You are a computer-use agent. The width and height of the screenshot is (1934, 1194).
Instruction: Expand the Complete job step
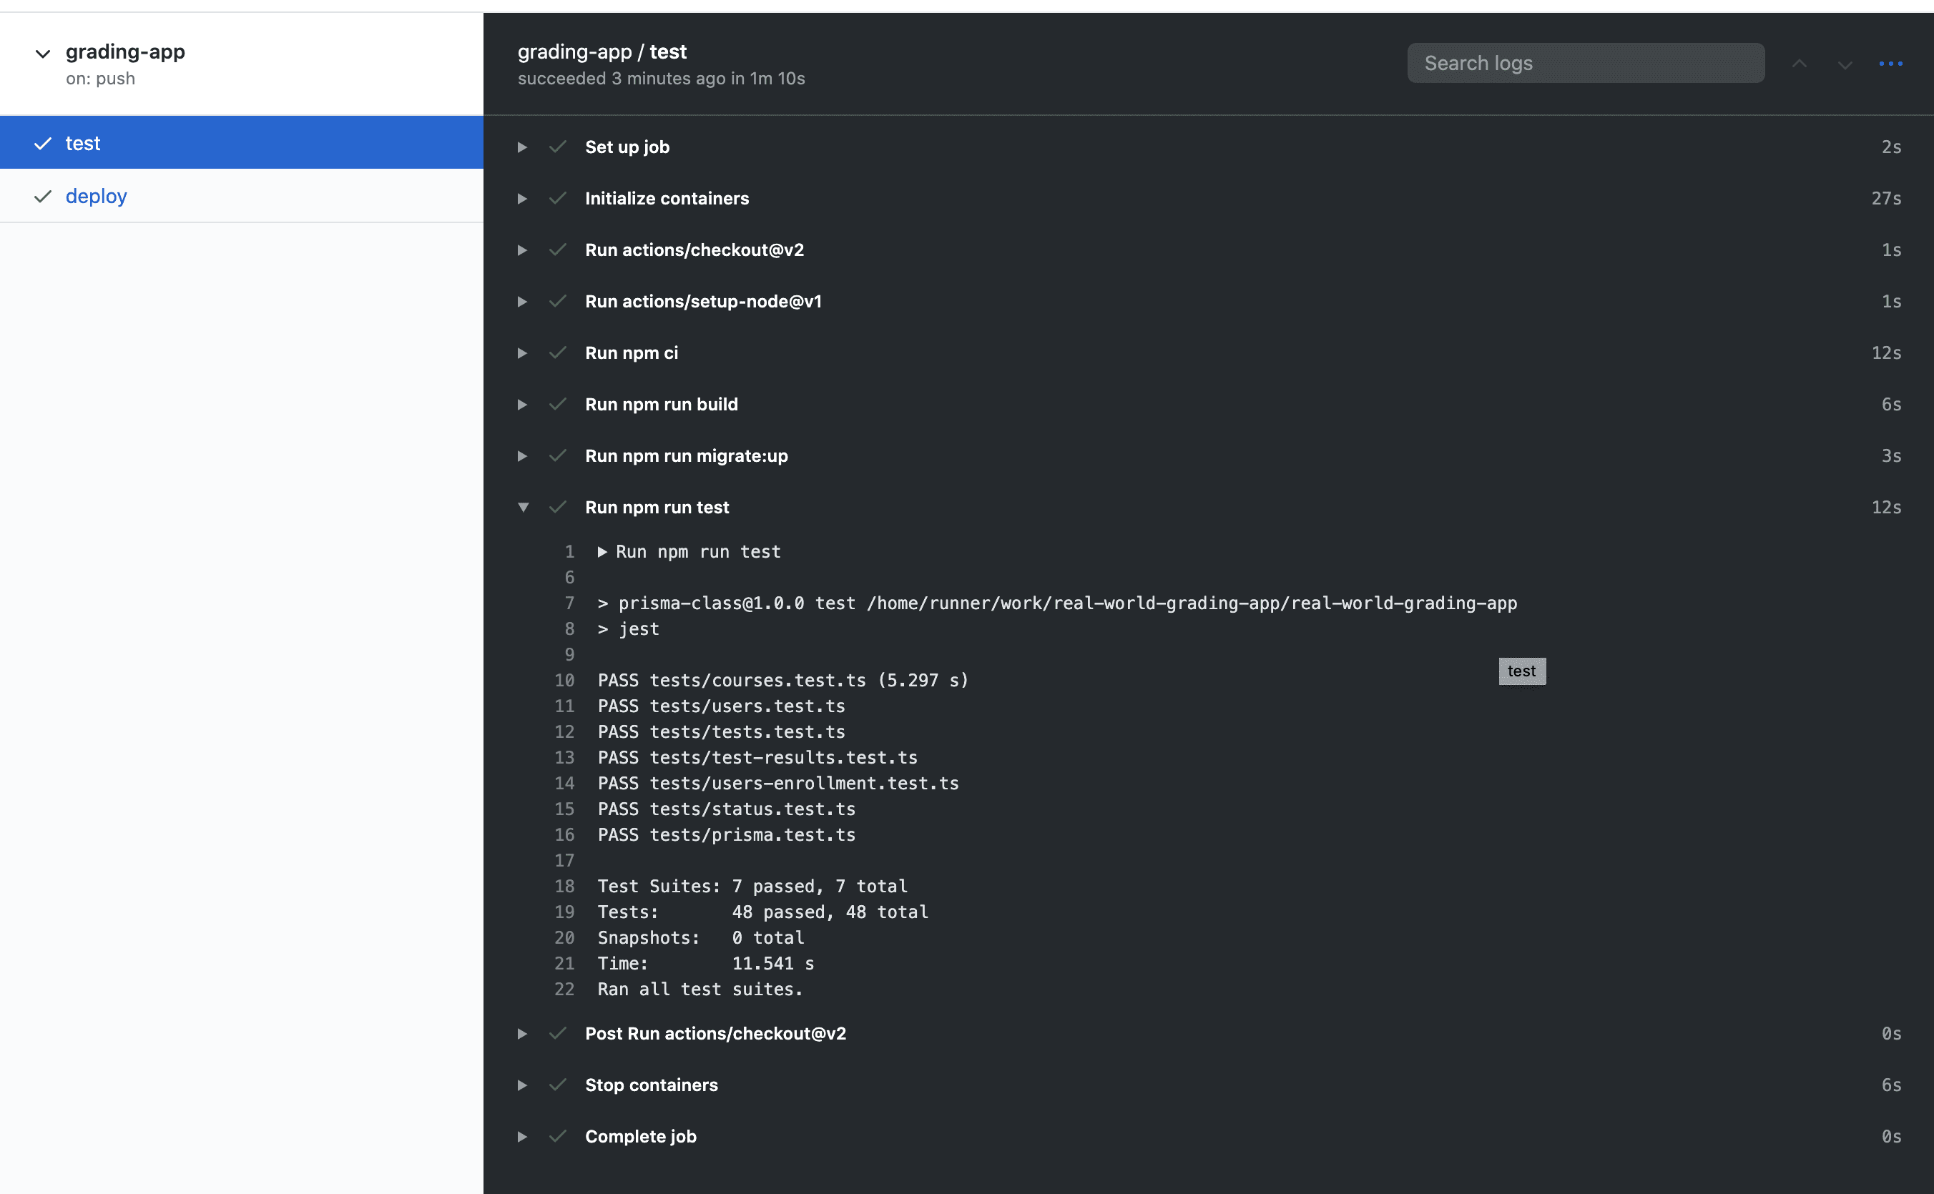[522, 1136]
